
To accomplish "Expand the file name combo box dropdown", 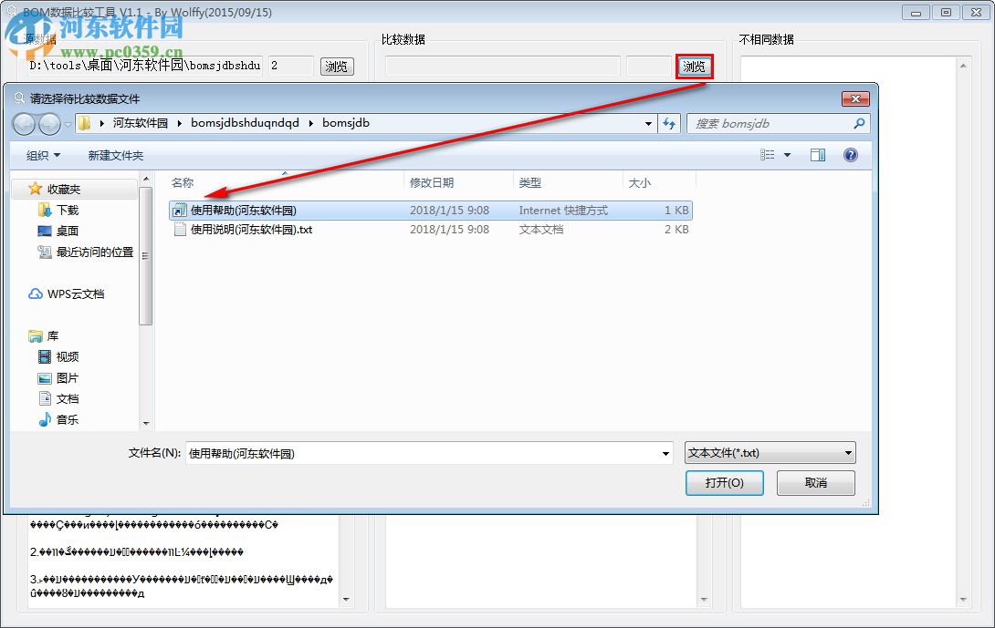I will pos(665,452).
